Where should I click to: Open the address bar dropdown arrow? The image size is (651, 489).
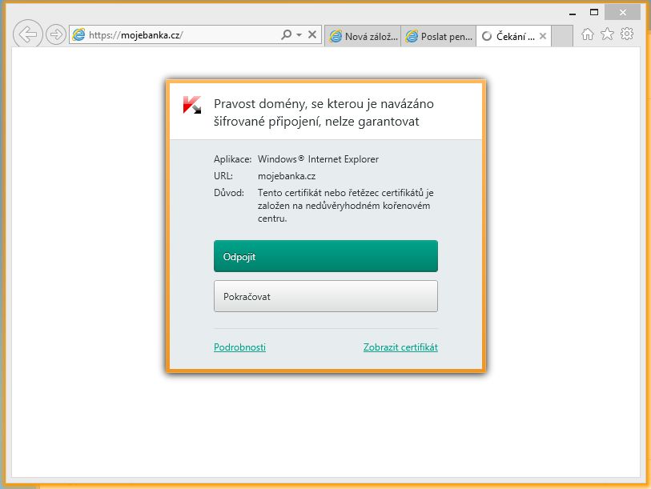coord(299,35)
